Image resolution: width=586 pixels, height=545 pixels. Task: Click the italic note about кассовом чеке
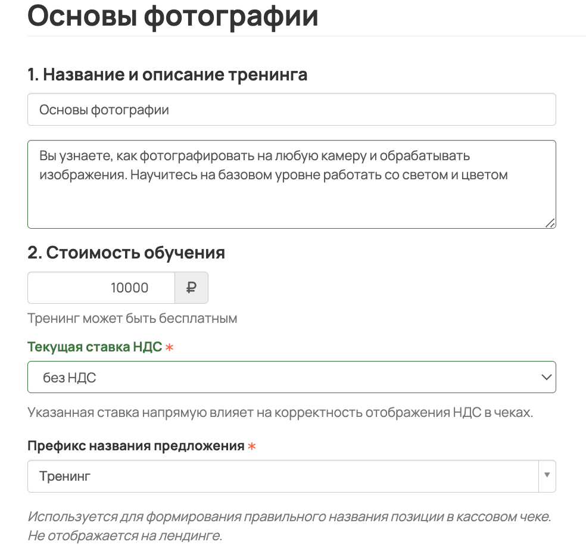click(289, 526)
